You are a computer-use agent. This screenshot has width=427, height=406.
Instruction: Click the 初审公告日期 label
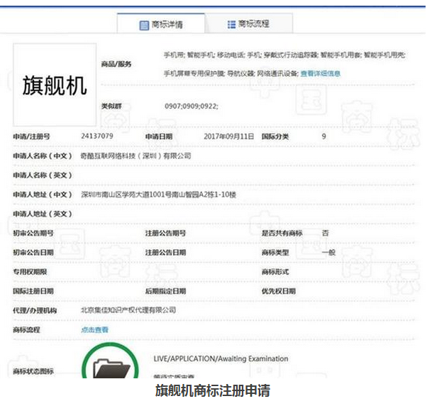(33, 253)
